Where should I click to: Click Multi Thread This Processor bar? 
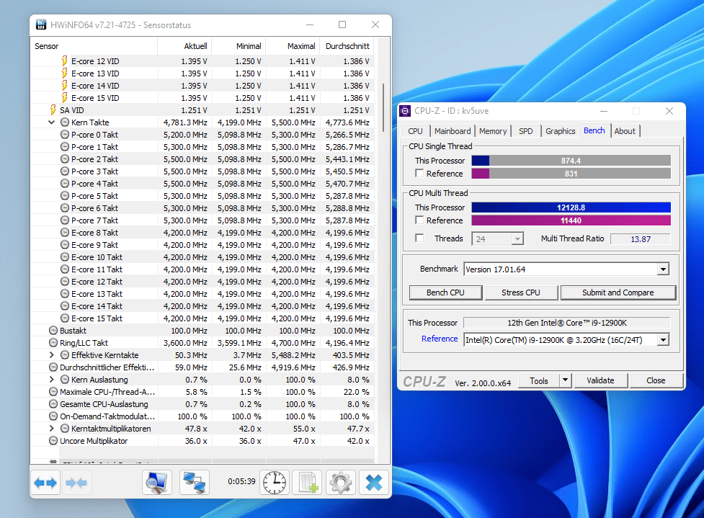click(571, 207)
